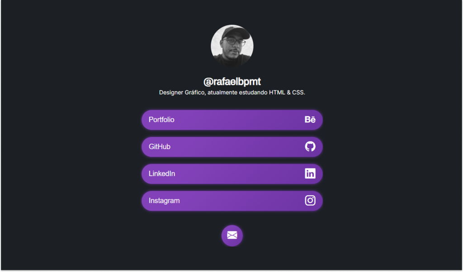Click the word "Designer" in the bio

[x=171, y=93]
